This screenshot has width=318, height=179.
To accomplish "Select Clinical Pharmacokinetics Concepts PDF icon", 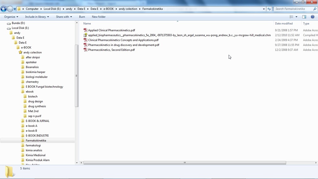I will [x=85, y=40].
